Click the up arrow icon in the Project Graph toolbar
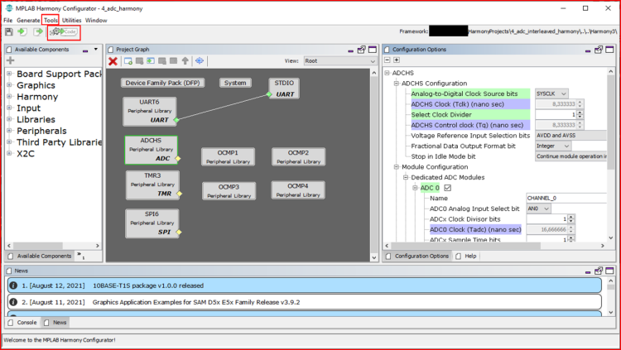 185,61
